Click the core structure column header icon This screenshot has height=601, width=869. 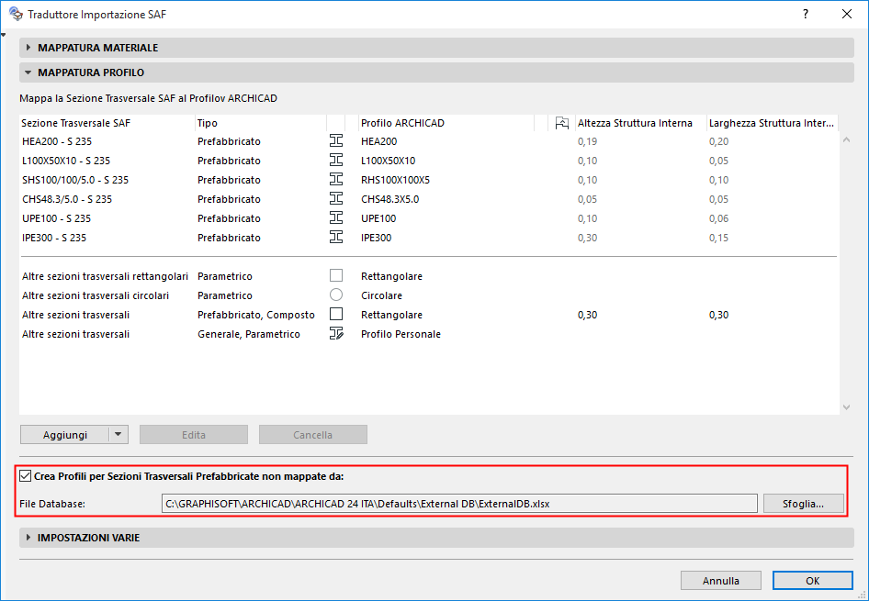coord(561,123)
